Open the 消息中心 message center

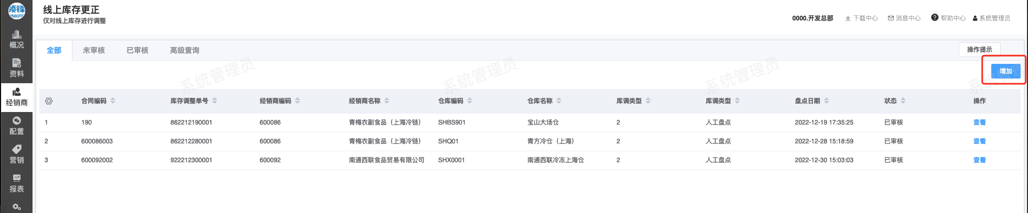coord(904,18)
